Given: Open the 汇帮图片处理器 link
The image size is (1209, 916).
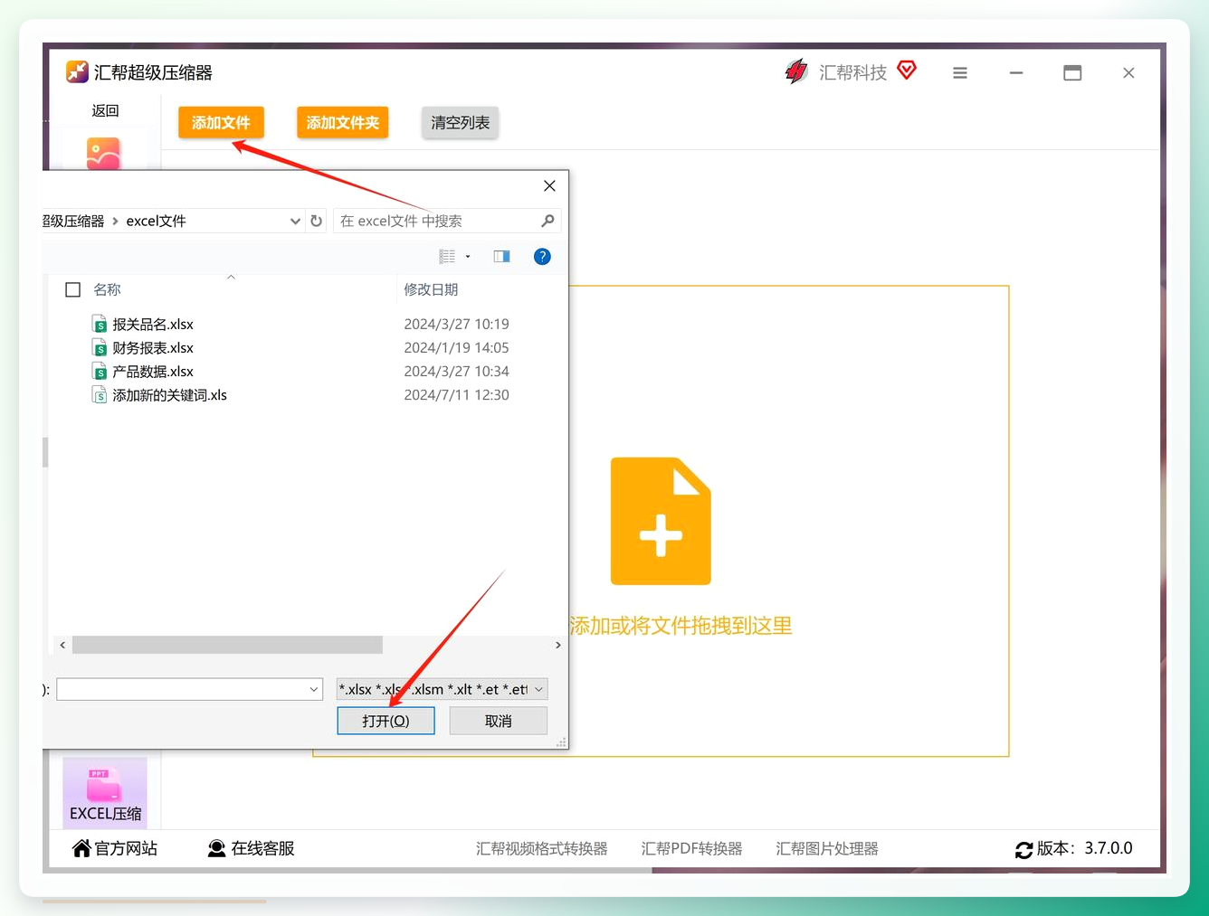Looking at the screenshot, I should click(x=827, y=849).
